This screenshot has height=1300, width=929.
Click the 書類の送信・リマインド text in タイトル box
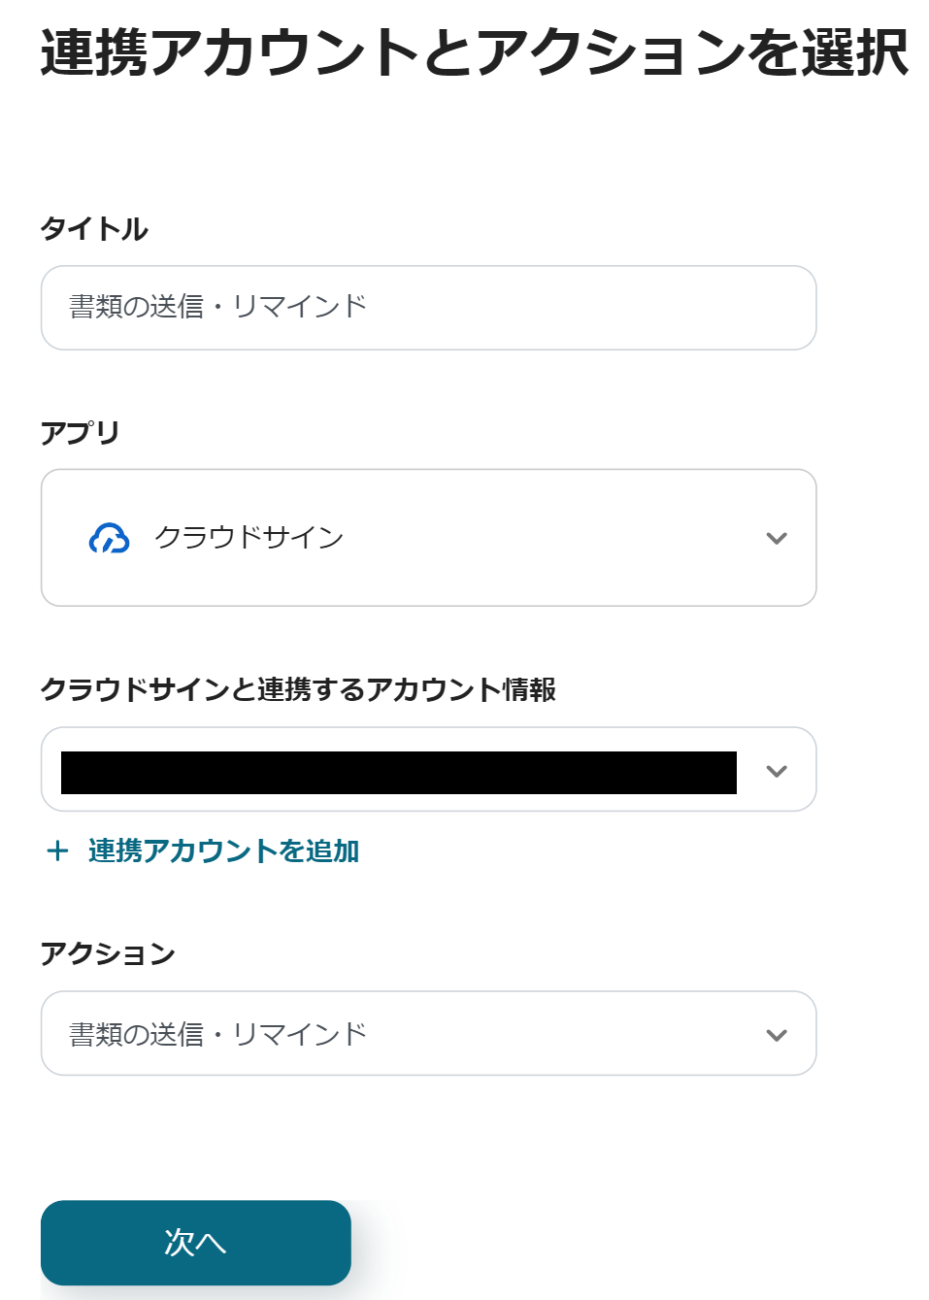(217, 307)
